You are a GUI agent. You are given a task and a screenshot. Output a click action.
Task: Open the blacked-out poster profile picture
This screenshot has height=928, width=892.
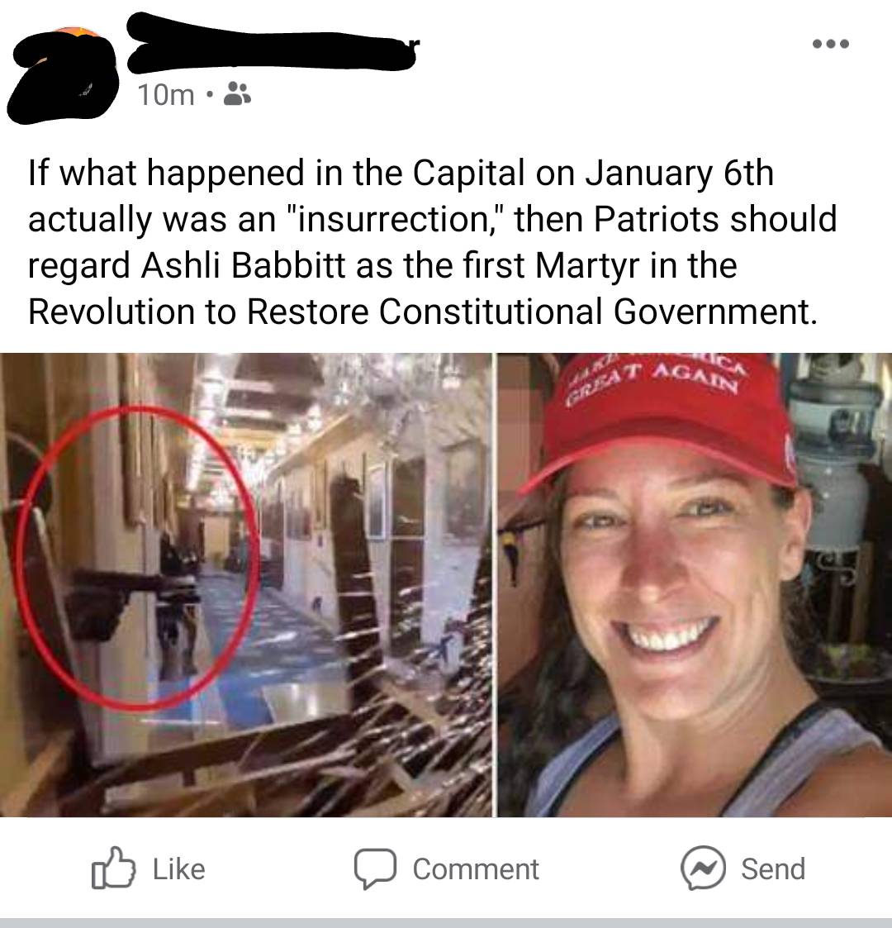(x=61, y=76)
